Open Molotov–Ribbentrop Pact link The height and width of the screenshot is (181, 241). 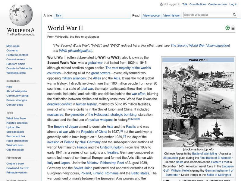tap(105, 163)
